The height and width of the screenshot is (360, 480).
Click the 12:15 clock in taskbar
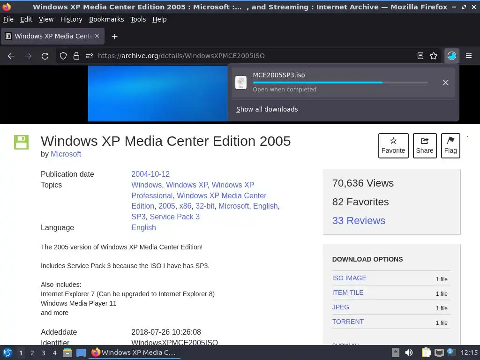point(469,352)
